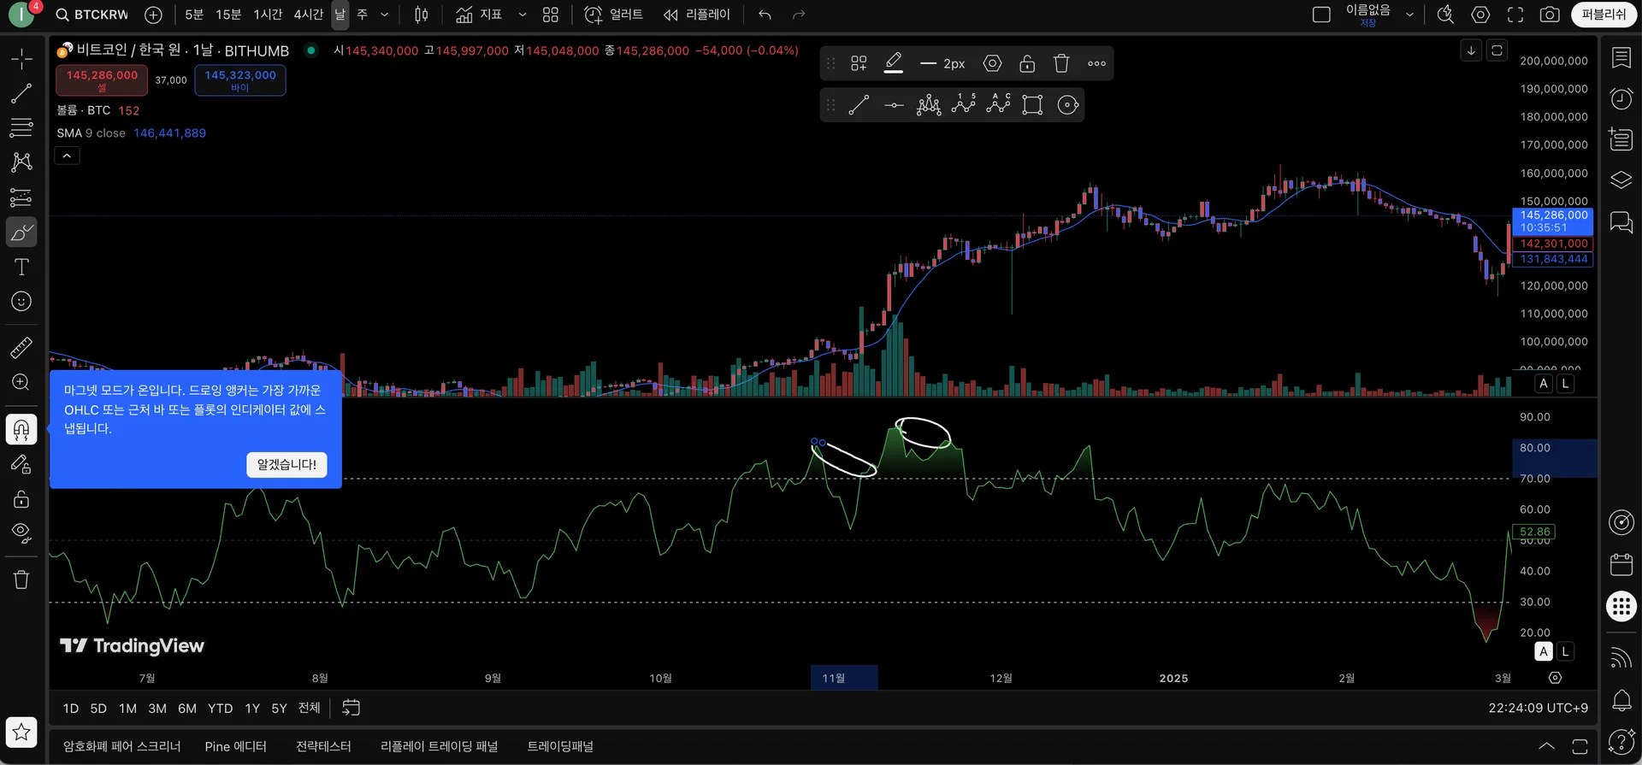Open the object tree layers panel

pos(1621,180)
